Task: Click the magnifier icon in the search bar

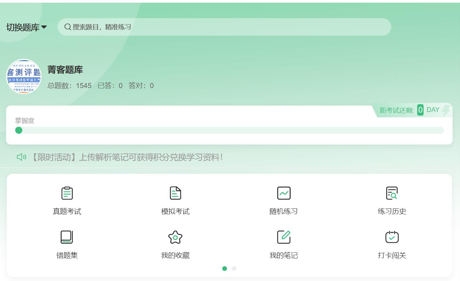Action: click(x=67, y=27)
